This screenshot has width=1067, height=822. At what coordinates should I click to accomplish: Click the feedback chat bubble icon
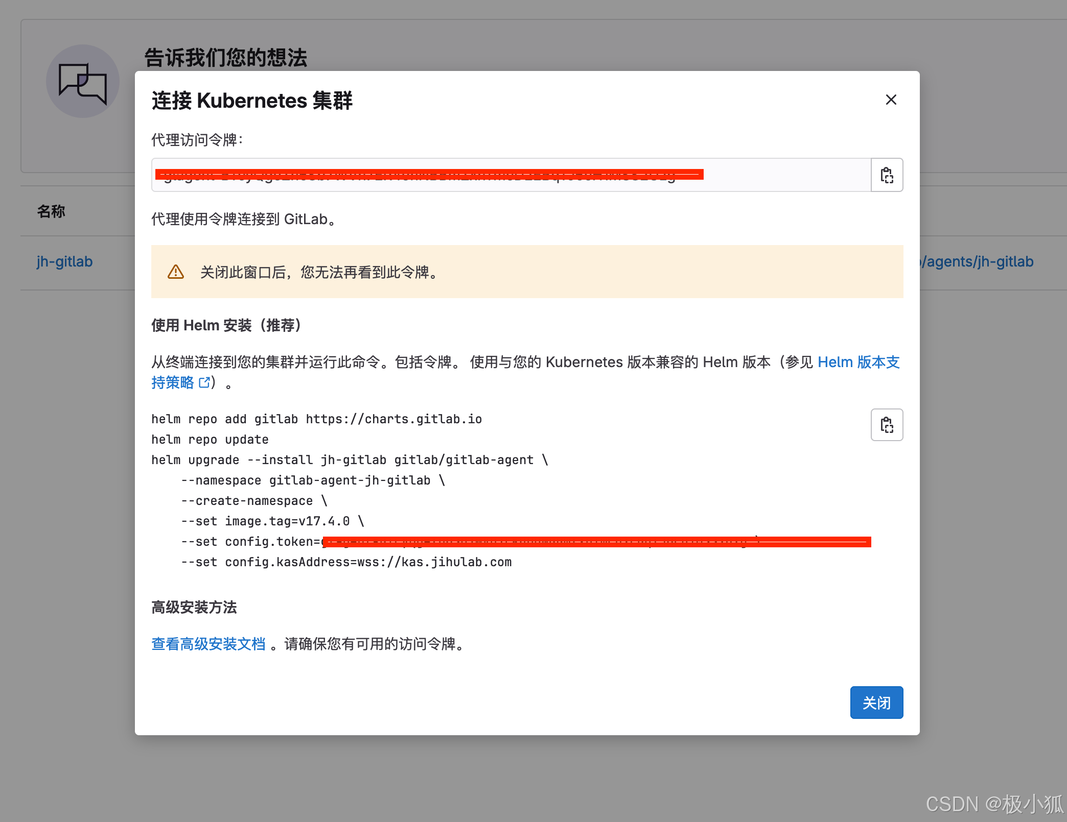click(x=83, y=82)
